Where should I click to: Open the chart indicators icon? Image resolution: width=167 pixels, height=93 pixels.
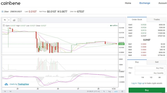click(14, 20)
